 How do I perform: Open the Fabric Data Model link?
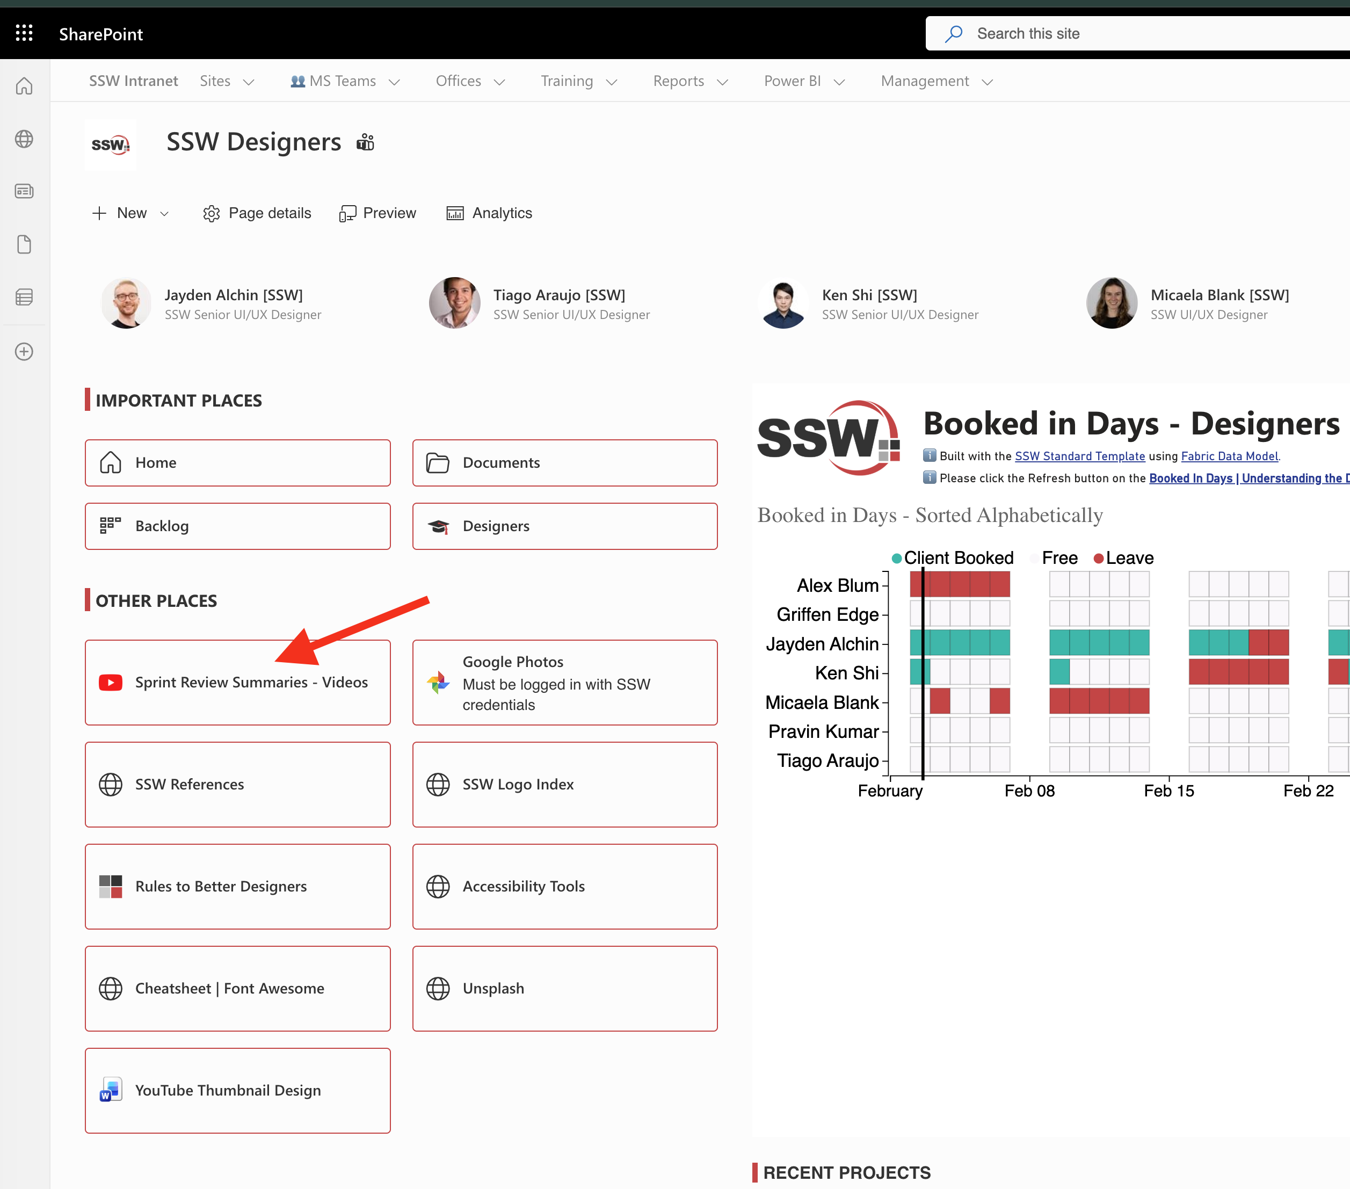click(x=1230, y=456)
